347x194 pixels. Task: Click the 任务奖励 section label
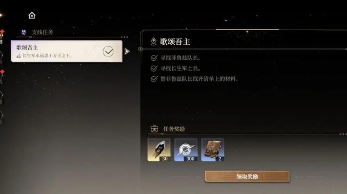tap(174, 129)
